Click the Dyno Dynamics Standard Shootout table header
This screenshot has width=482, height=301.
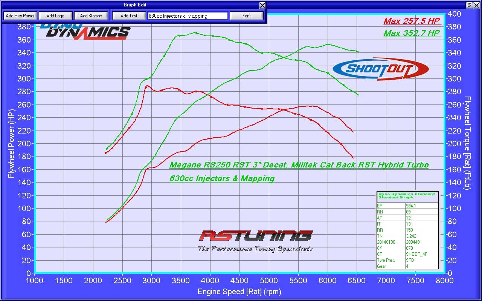[407, 195]
